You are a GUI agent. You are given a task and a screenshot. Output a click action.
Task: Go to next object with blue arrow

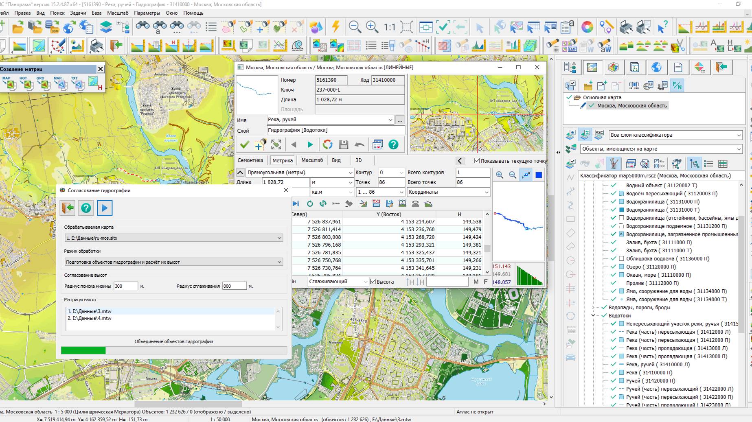(x=310, y=144)
